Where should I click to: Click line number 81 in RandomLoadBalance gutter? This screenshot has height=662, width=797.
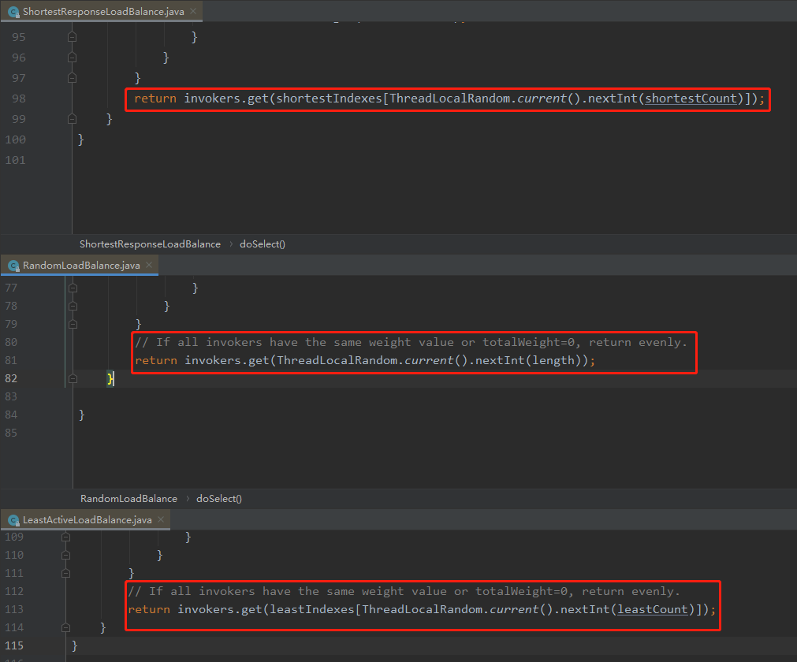(11, 360)
